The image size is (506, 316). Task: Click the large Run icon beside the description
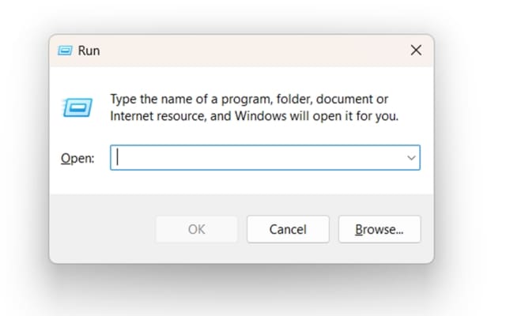coord(77,107)
